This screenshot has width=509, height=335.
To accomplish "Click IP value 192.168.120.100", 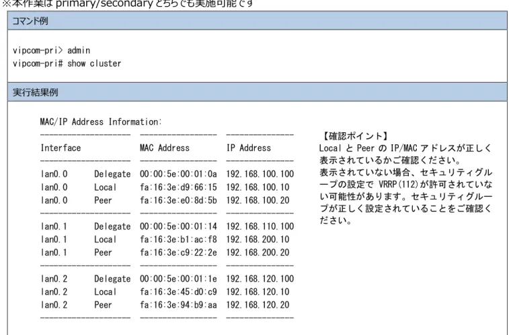I will pyautogui.click(x=260, y=279).
